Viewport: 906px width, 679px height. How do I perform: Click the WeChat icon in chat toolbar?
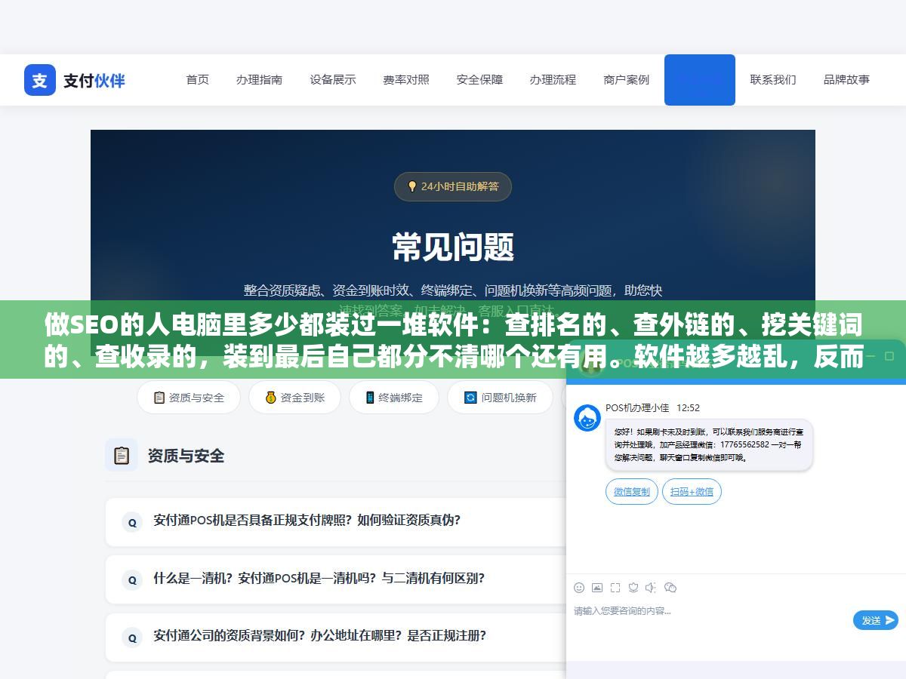click(x=670, y=588)
